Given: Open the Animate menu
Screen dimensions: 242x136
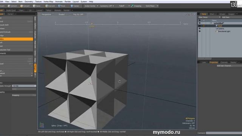Looking at the screenshot, I should 59,2.
